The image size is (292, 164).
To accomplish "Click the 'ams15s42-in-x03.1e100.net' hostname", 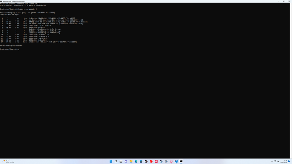I will click(41, 42).
